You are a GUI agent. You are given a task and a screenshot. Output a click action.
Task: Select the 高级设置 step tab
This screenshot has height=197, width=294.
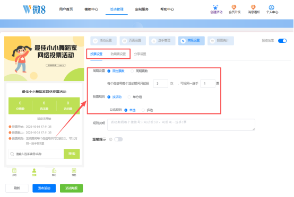(x=191, y=41)
